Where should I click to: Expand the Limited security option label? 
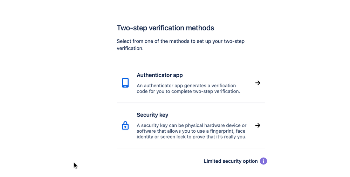pyautogui.click(x=231, y=161)
